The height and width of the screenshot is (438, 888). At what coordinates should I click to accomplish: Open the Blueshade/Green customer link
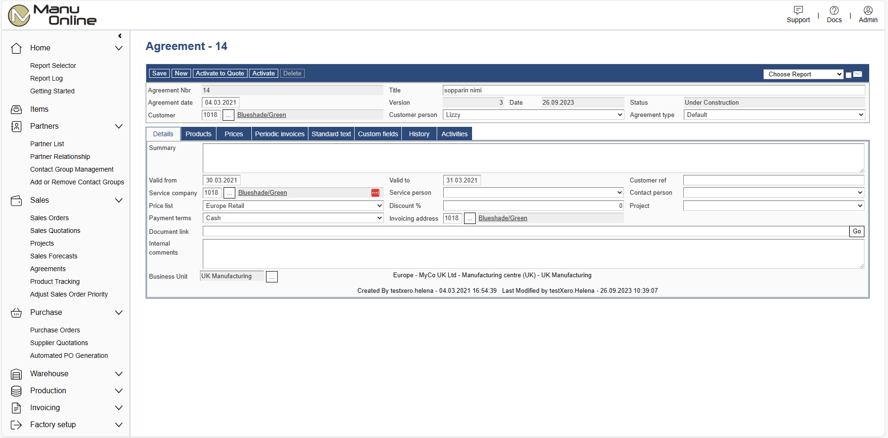pos(261,115)
